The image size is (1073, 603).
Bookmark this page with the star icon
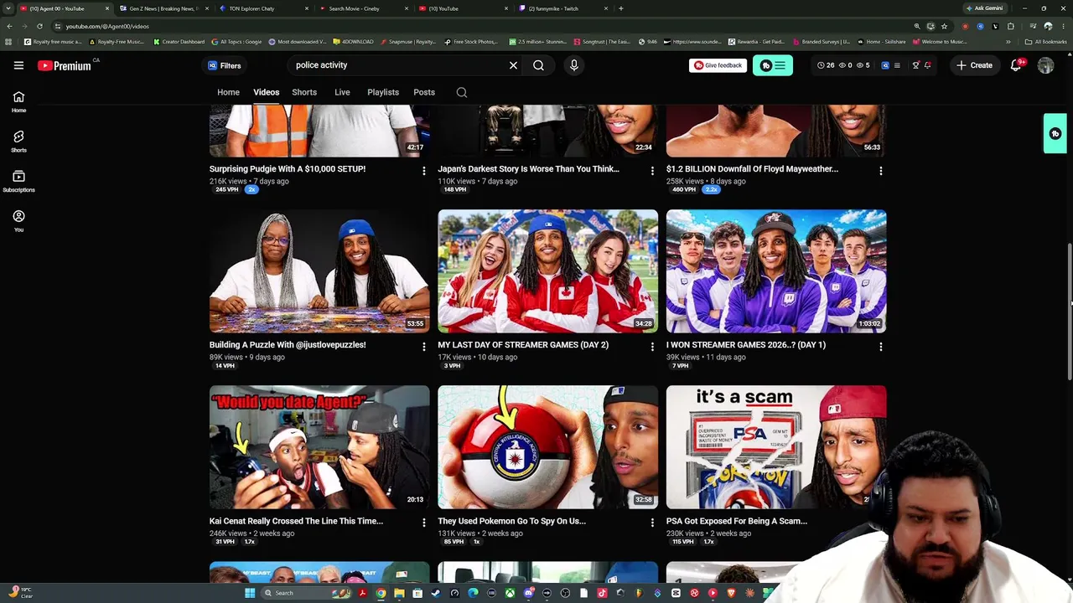tap(944, 26)
